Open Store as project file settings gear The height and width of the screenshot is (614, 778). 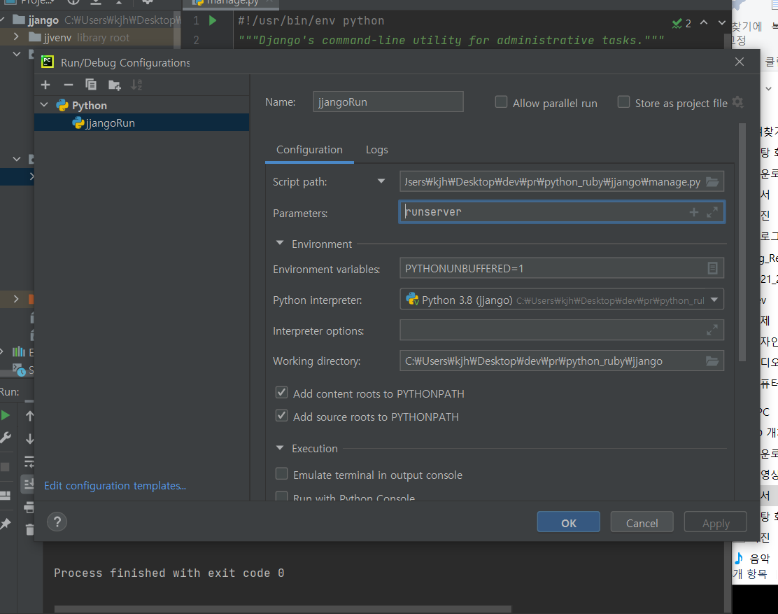(x=738, y=102)
